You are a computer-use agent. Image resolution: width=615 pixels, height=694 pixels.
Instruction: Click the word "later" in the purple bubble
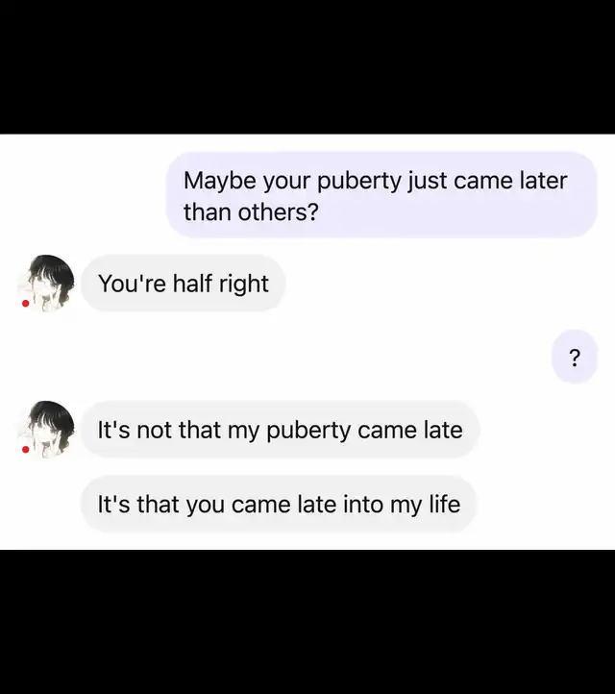pos(543,181)
